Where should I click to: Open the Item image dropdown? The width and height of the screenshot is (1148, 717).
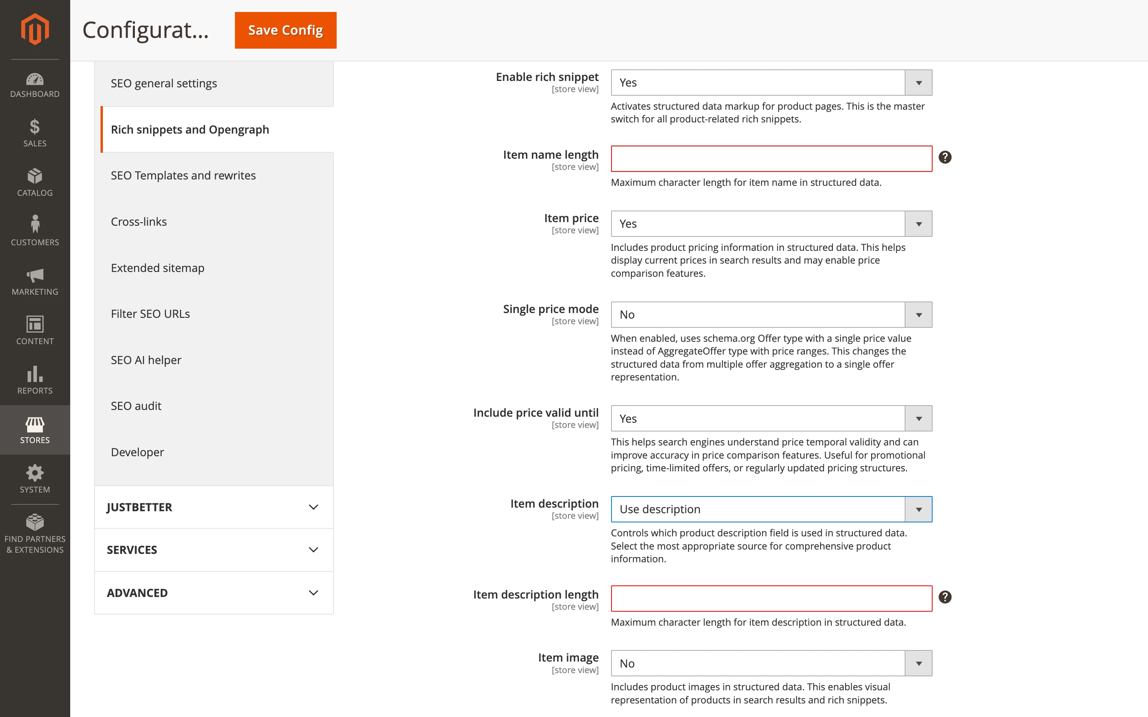(x=918, y=663)
